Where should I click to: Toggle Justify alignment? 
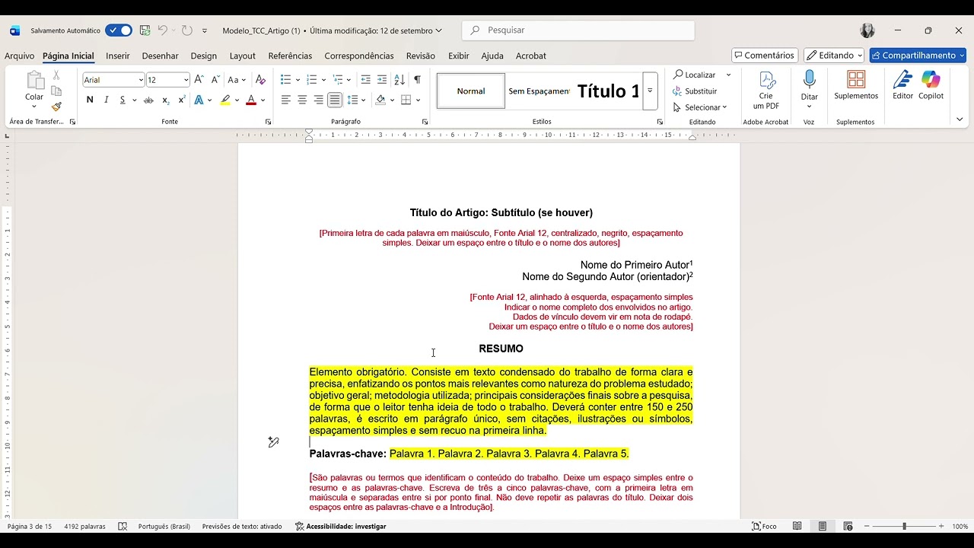[x=335, y=100]
